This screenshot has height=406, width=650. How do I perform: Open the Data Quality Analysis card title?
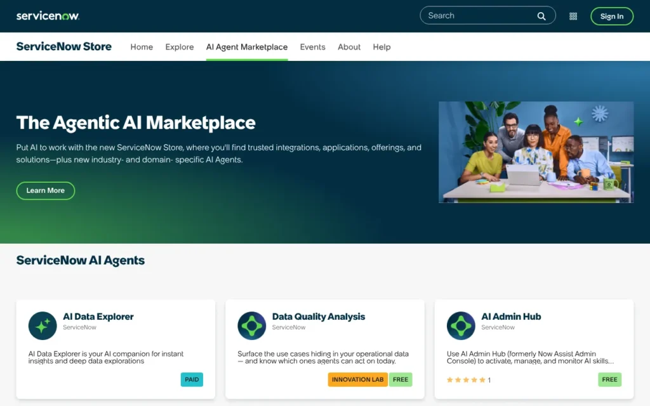tap(319, 317)
